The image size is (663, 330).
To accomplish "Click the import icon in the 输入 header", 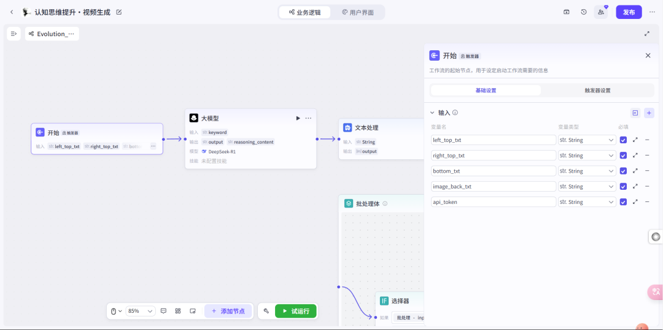I will pyautogui.click(x=635, y=113).
